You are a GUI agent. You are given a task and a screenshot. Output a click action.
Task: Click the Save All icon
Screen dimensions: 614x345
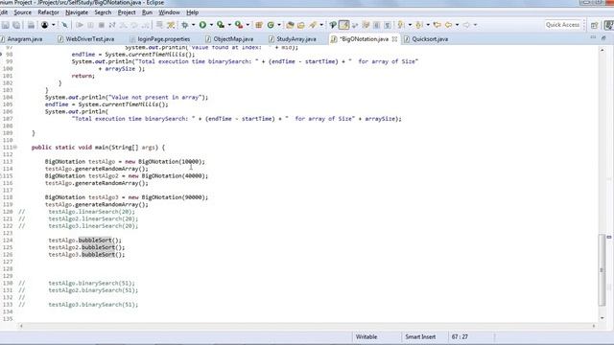pyautogui.click(x=16, y=25)
